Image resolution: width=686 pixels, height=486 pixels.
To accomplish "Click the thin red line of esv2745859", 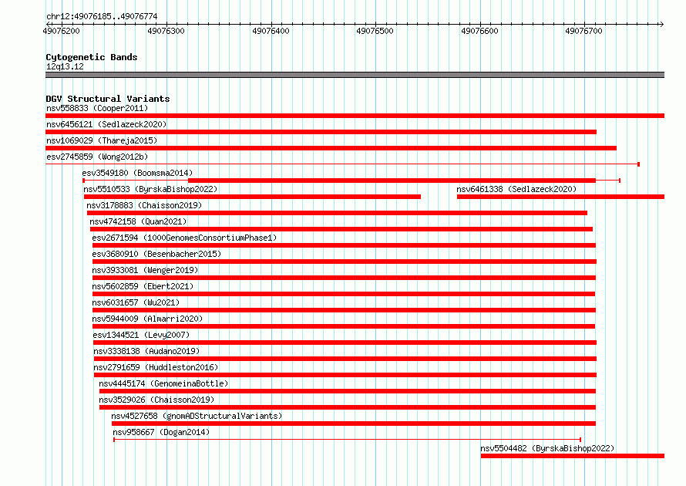I will coord(342,164).
